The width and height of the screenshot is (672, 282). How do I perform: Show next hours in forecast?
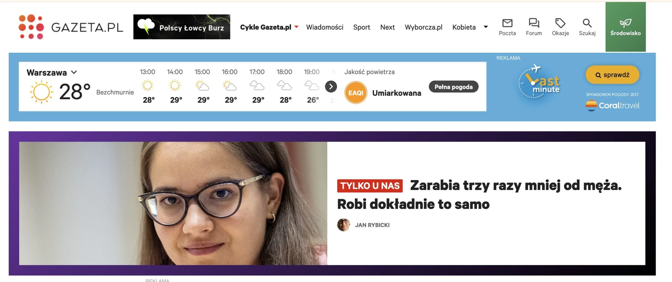click(x=331, y=87)
